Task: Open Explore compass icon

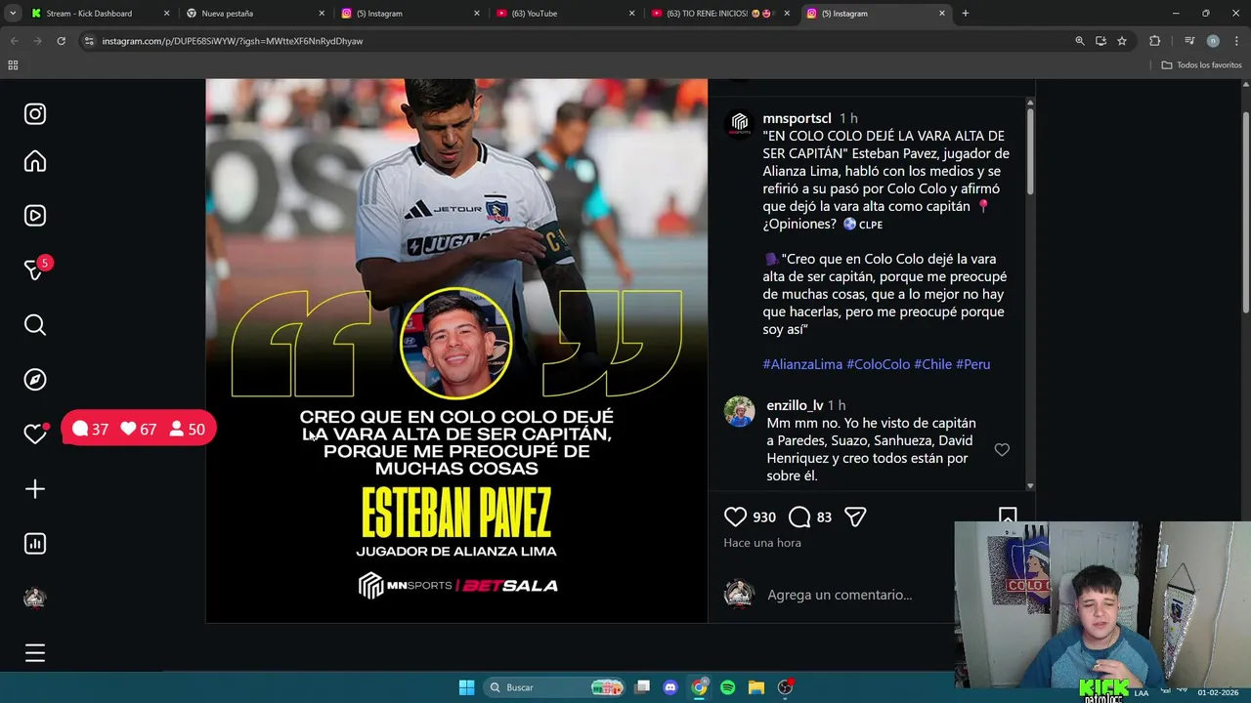Action: [35, 380]
